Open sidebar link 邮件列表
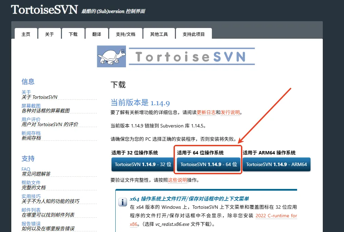This screenshot has width=344, height=232. coord(31,210)
